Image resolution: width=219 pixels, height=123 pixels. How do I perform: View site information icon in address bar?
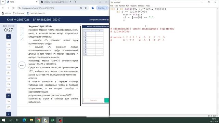pos(20,8)
